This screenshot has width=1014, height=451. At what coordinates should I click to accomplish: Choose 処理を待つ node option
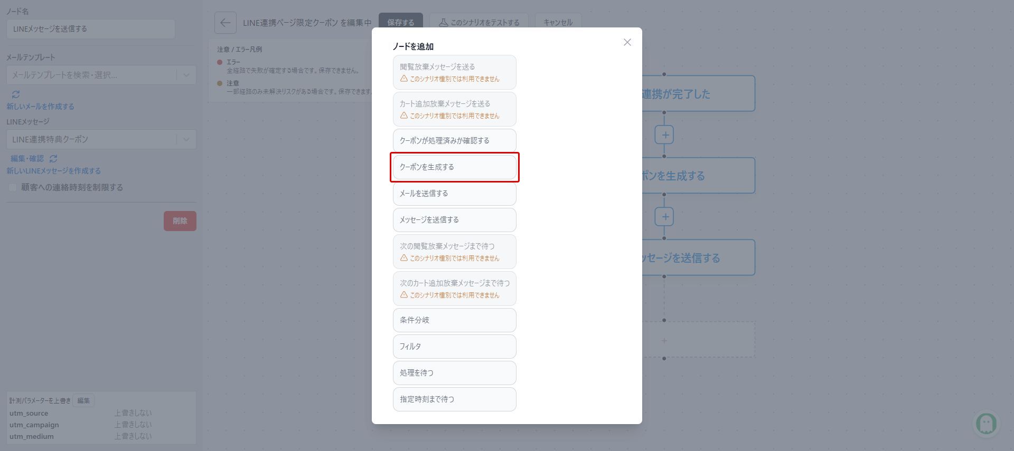point(454,373)
